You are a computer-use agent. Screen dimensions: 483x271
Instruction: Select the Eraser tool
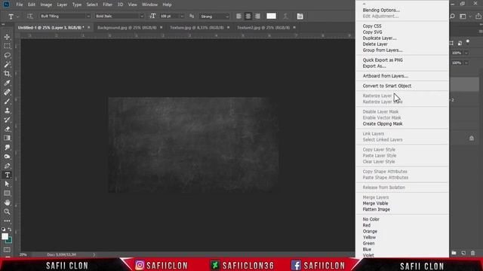(x=7, y=129)
